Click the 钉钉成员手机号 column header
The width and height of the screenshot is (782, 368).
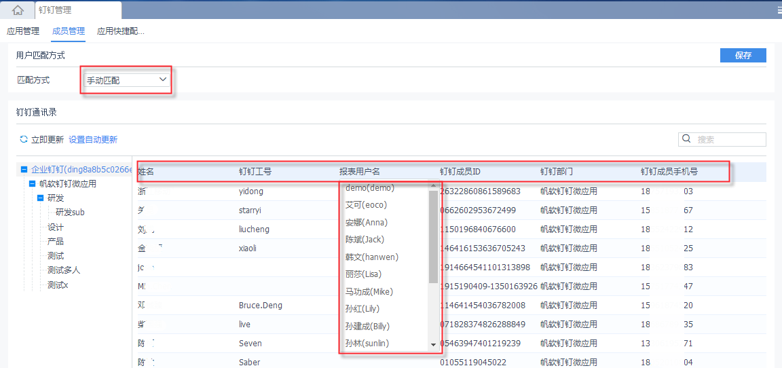[669, 172]
